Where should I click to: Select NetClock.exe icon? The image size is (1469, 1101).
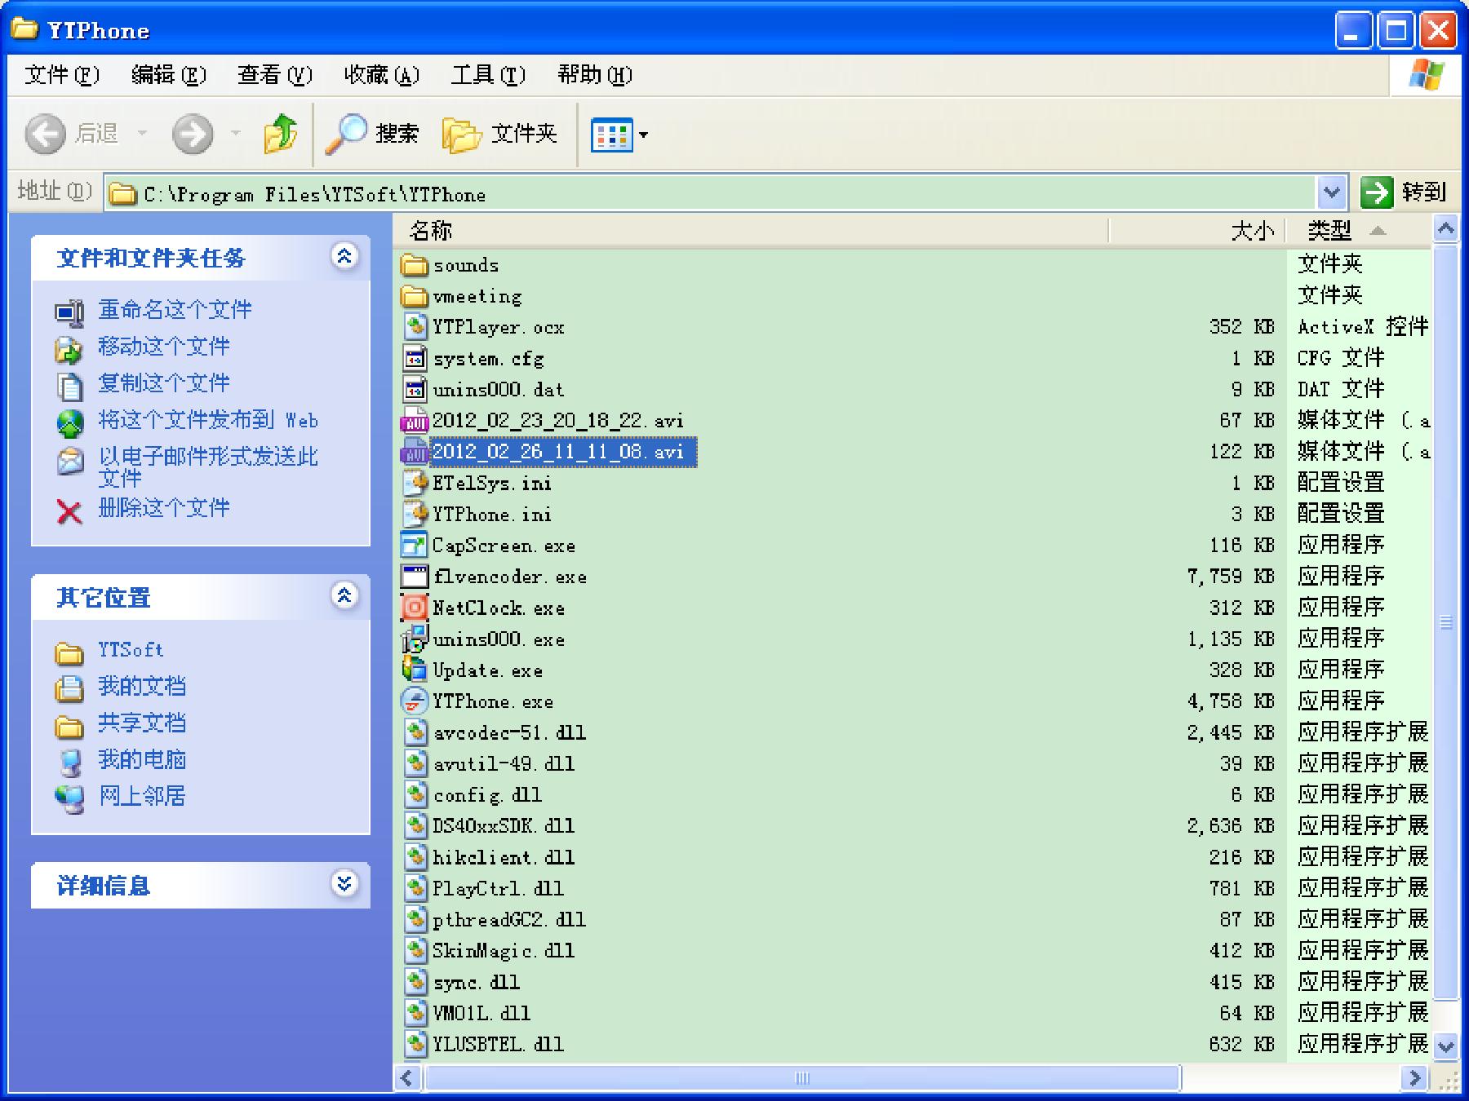point(415,608)
